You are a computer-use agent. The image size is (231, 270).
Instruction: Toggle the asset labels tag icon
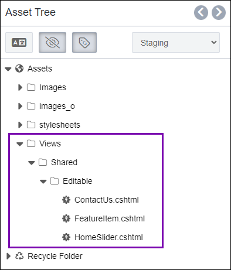coord(84,43)
